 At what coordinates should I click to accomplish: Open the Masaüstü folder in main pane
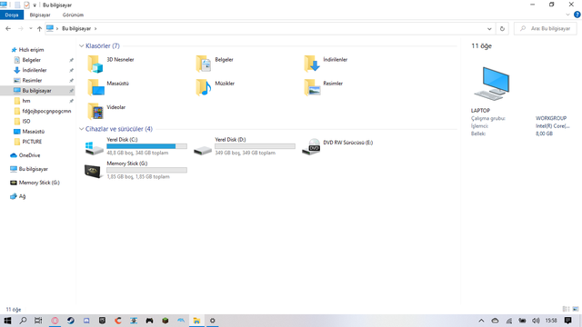(x=108, y=87)
